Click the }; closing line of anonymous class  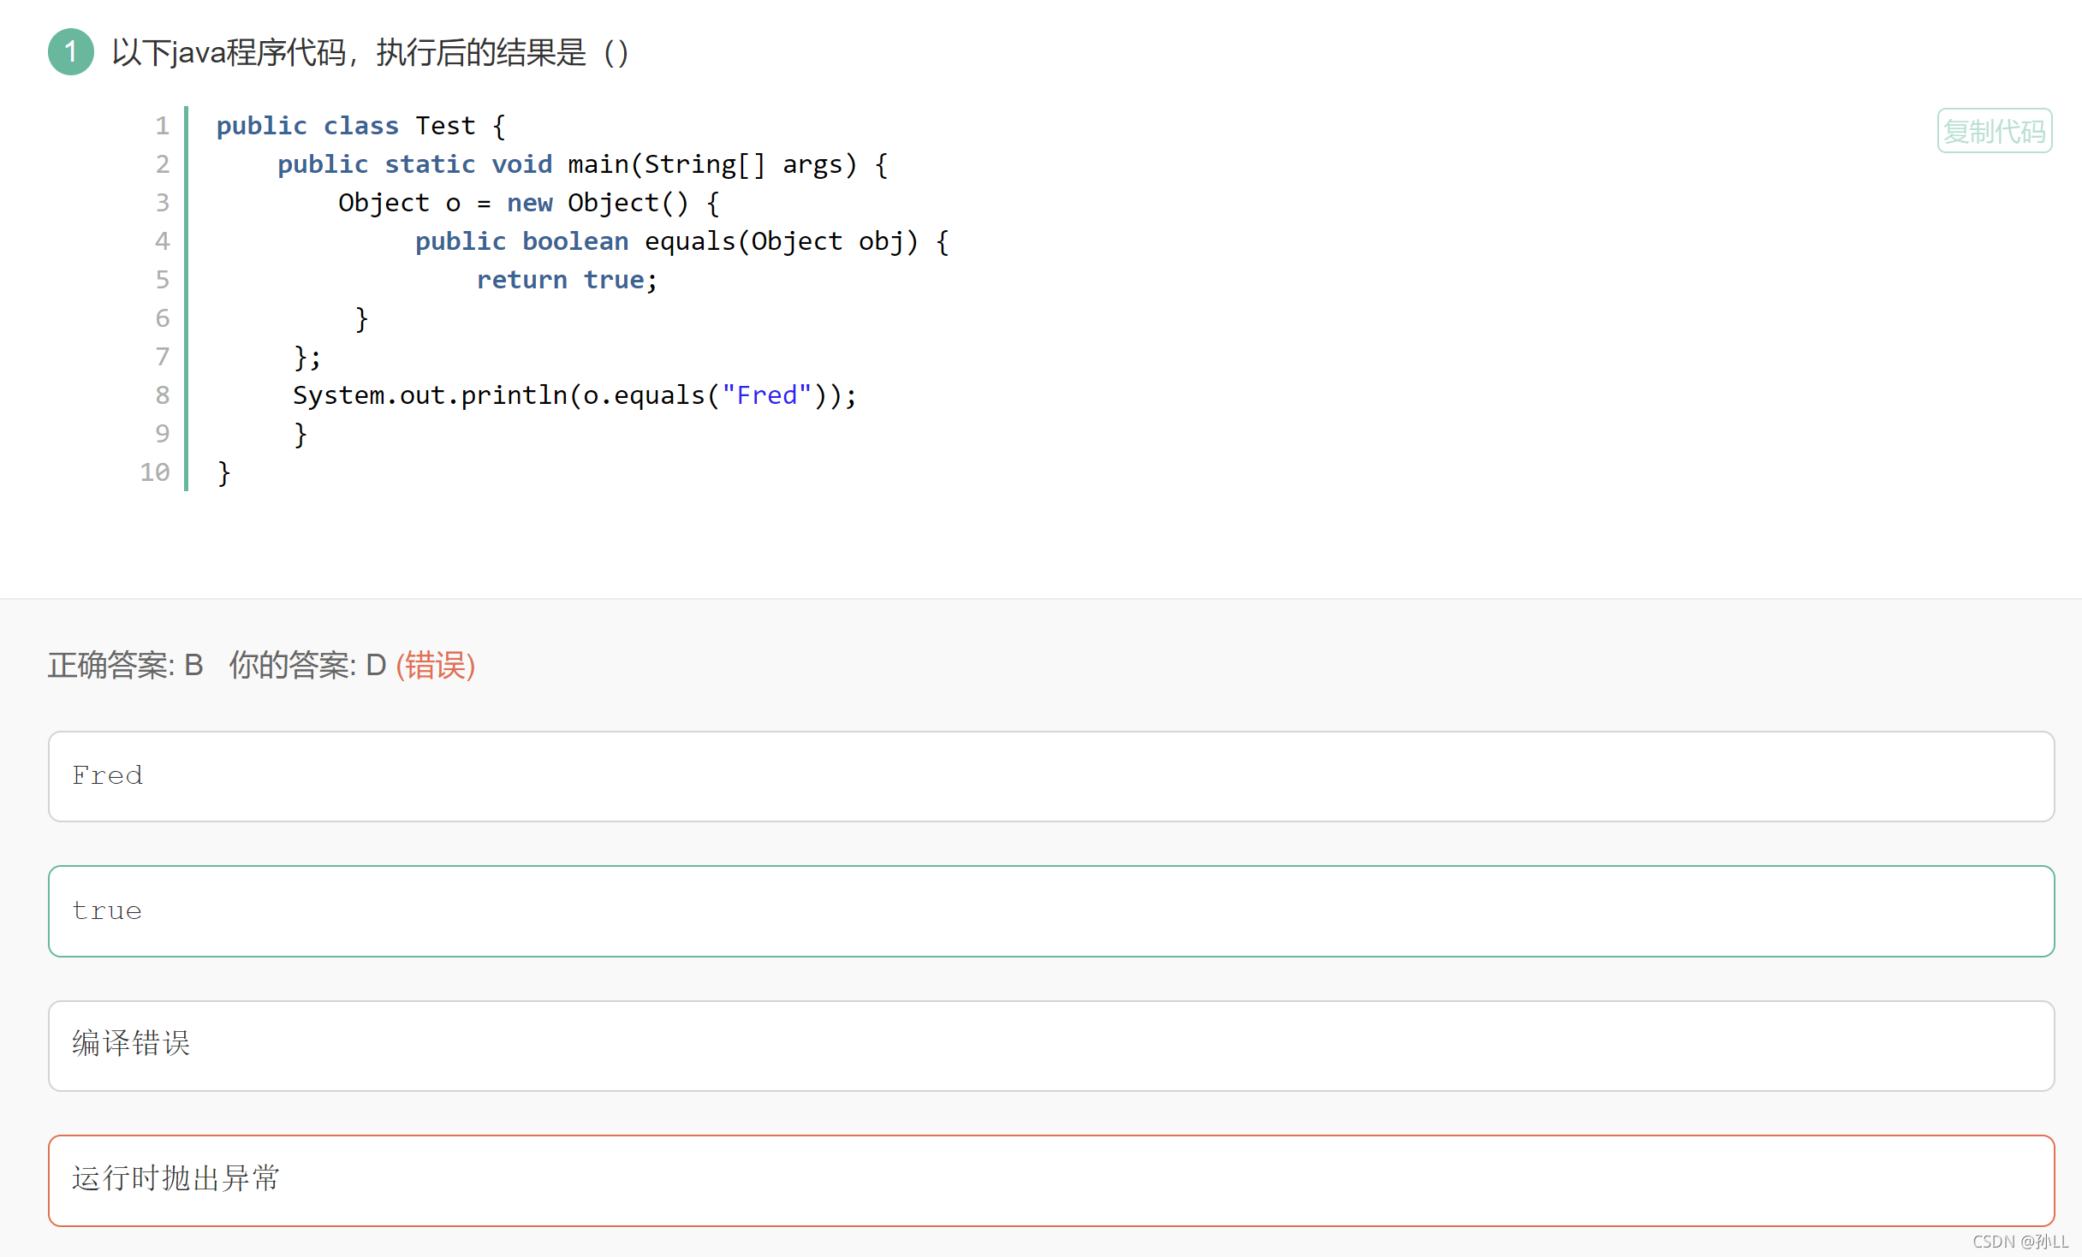307,357
